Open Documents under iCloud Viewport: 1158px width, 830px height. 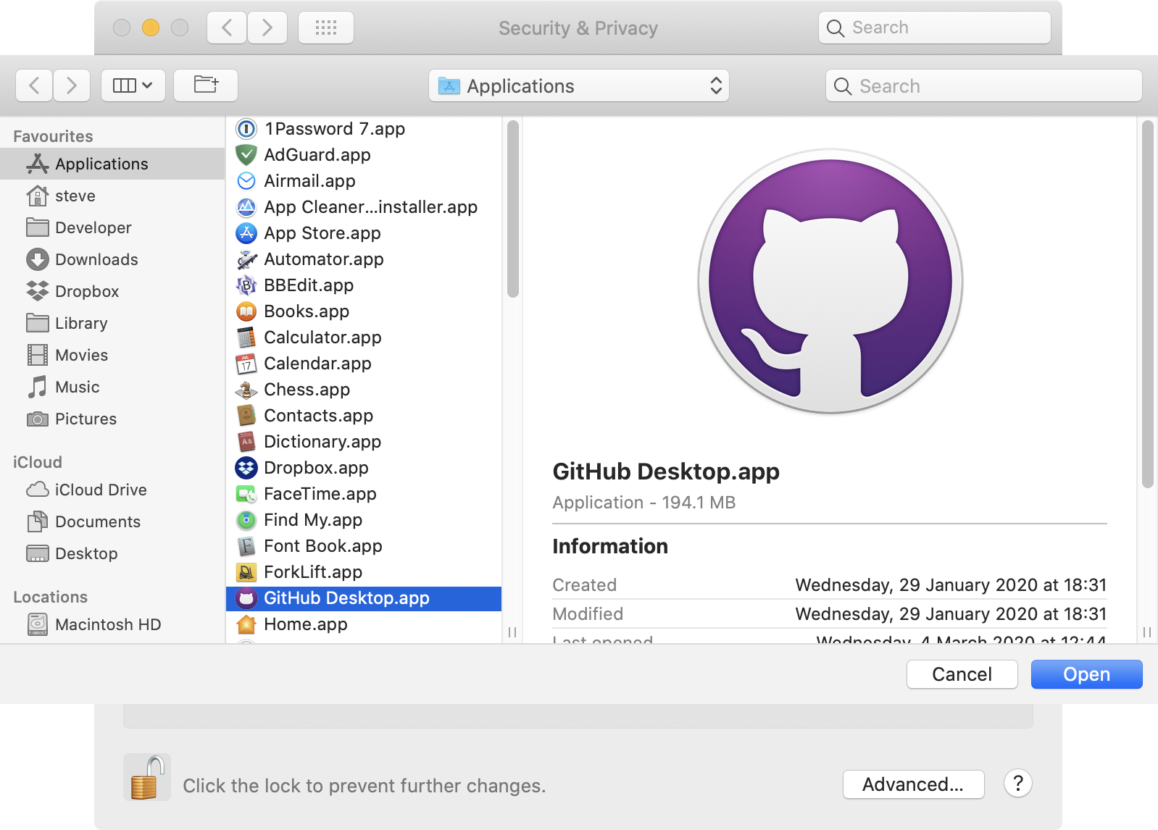click(112, 522)
